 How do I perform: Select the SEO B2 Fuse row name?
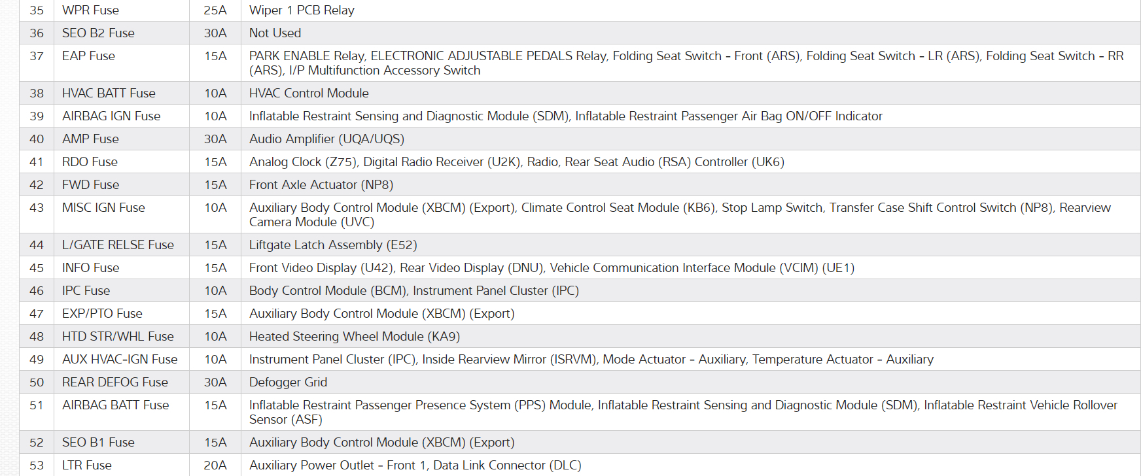pos(98,33)
